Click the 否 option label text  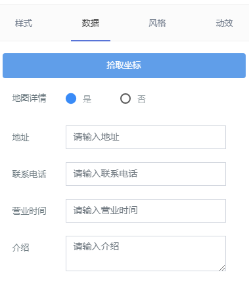tap(141, 99)
